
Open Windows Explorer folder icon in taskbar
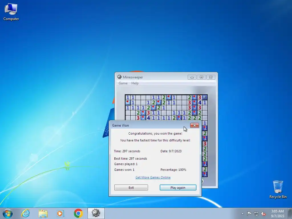(x=43, y=213)
